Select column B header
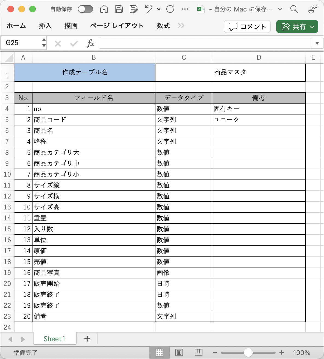The width and height of the screenshot is (324, 359). coord(94,57)
